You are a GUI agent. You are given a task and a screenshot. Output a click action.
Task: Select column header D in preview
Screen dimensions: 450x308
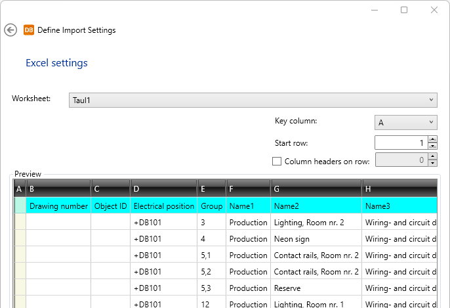pos(164,189)
